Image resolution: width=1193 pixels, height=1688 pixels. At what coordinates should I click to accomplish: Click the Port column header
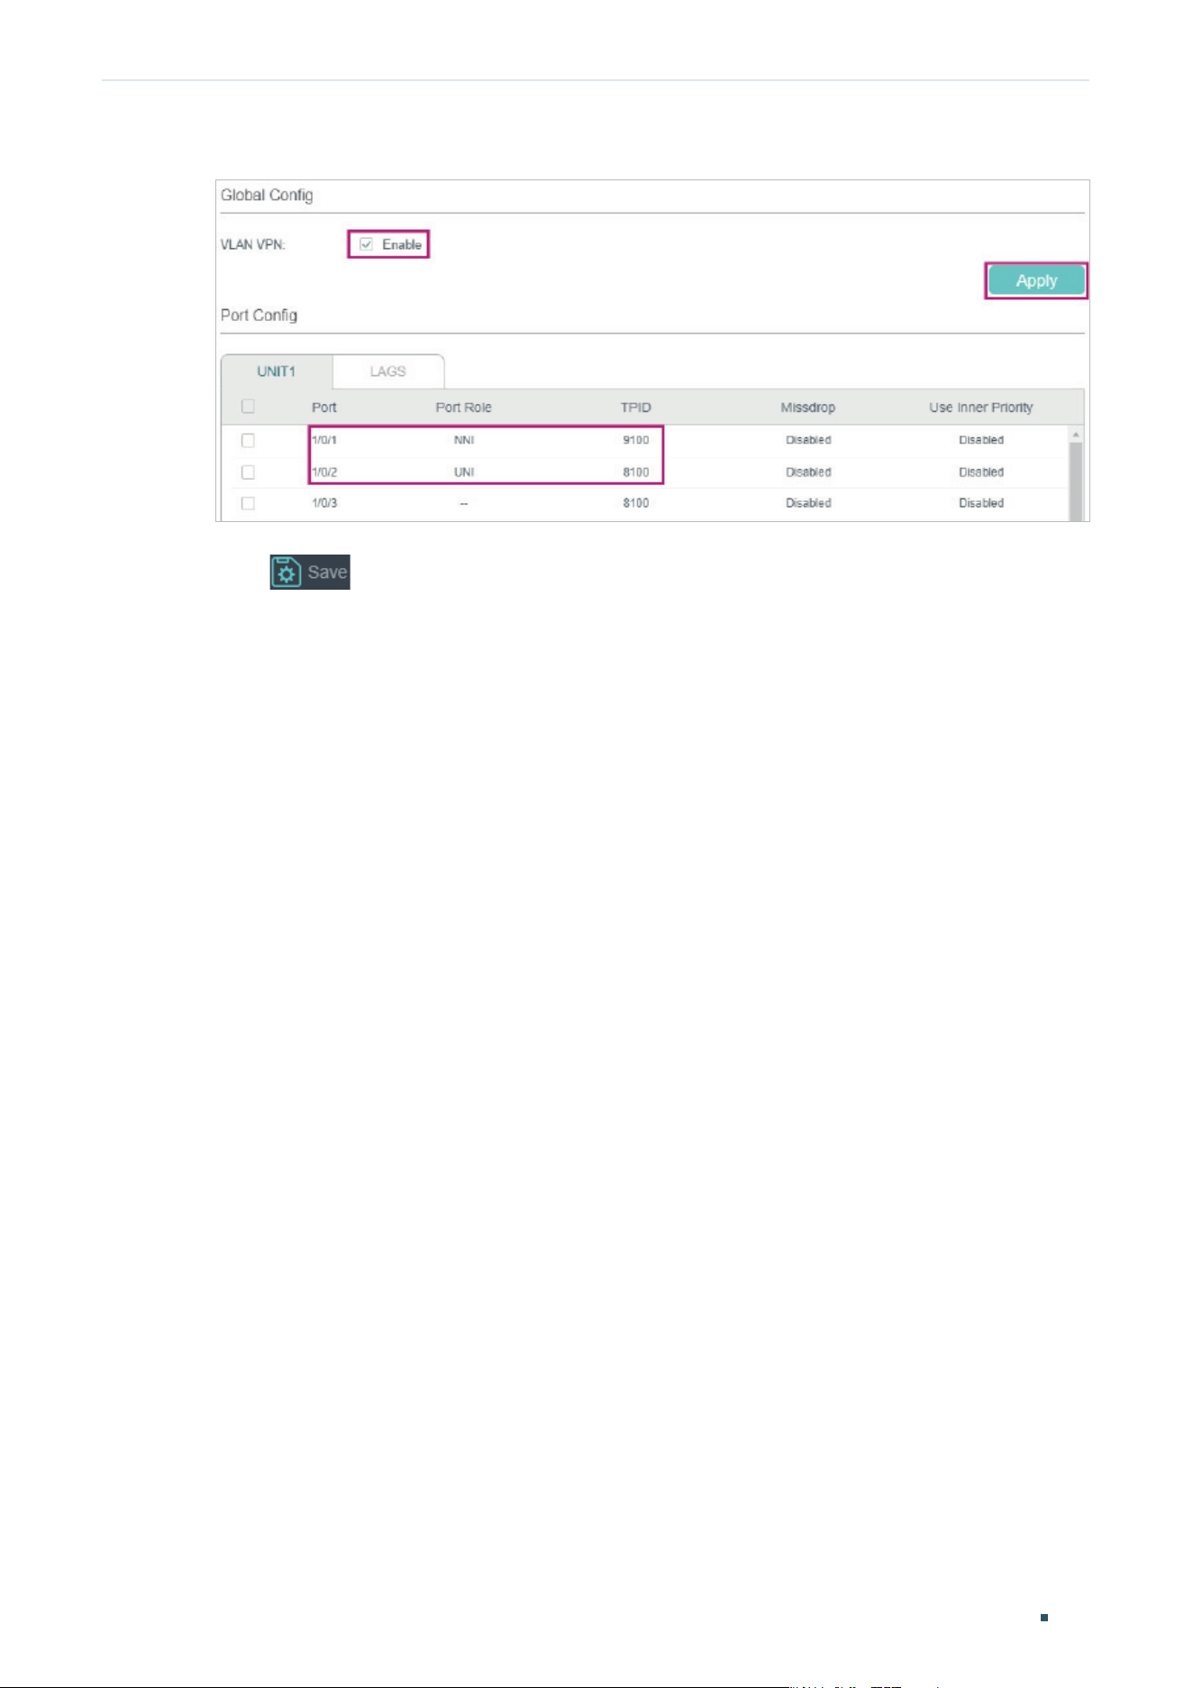[324, 408]
